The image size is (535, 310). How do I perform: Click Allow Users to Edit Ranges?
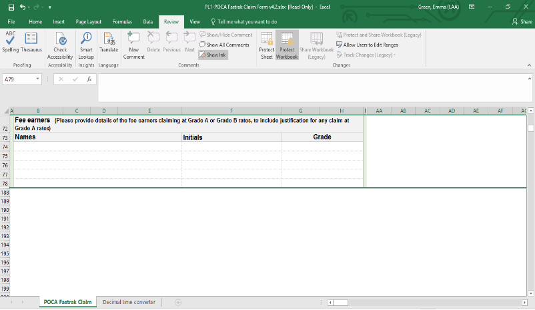(x=370, y=45)
